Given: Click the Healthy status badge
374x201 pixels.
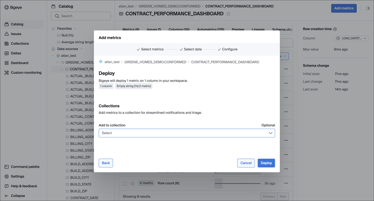Looking at the screenshot, I should click(x=146, y=183).
